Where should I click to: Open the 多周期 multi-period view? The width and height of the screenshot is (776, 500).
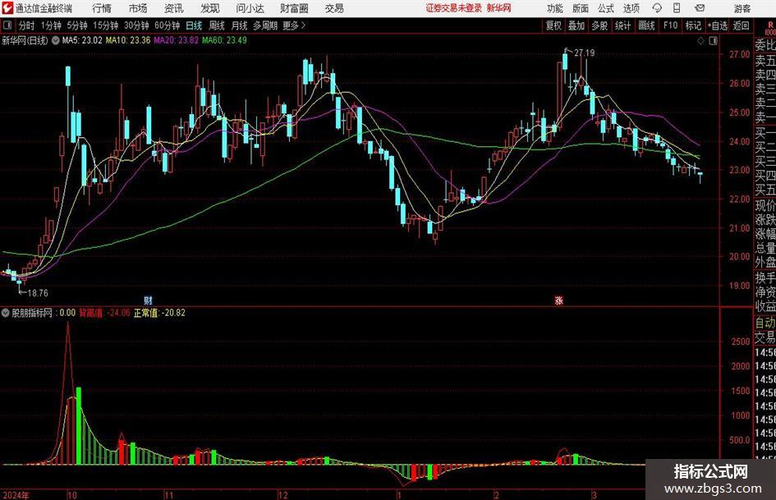(265, 25)
